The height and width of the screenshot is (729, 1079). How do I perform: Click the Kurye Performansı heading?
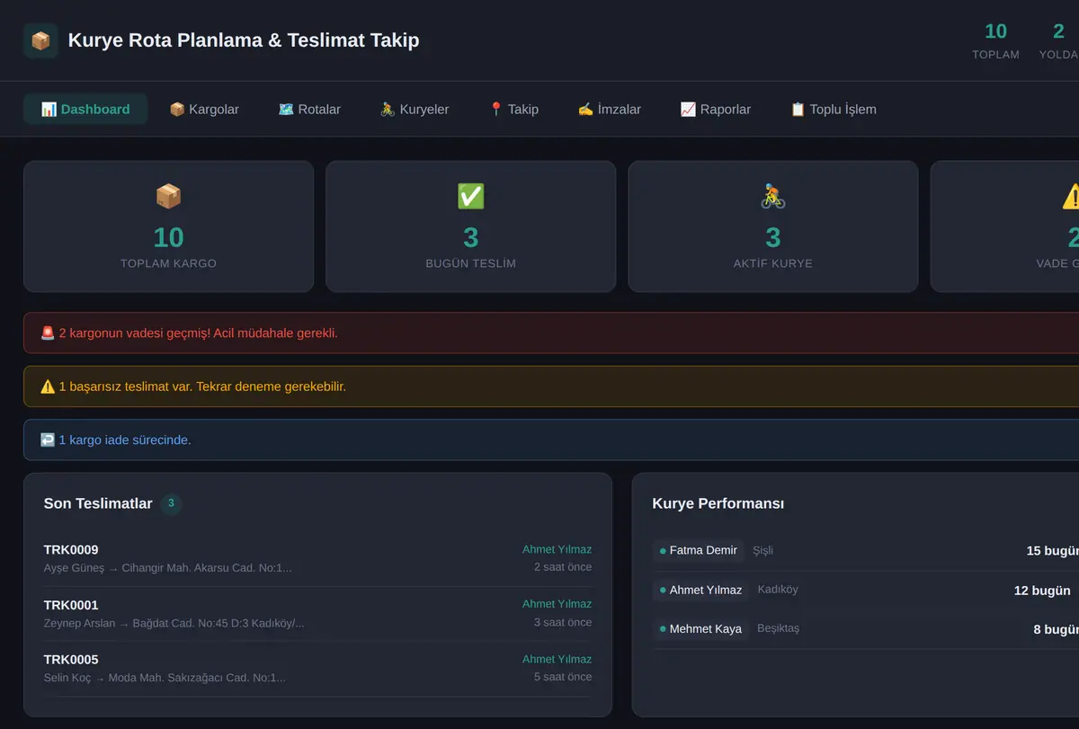718,503
